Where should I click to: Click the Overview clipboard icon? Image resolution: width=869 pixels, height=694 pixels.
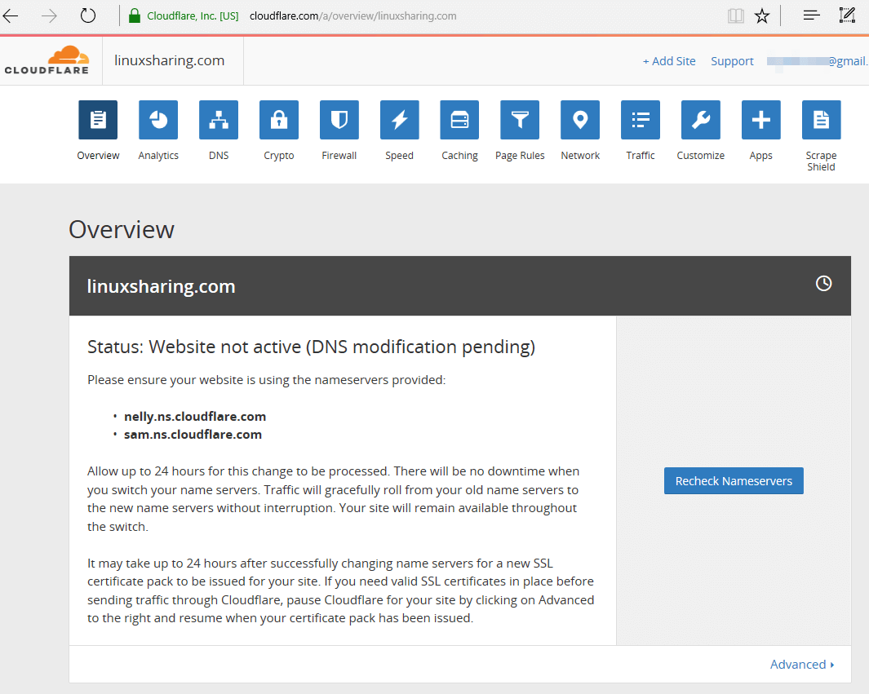[98, 121]
